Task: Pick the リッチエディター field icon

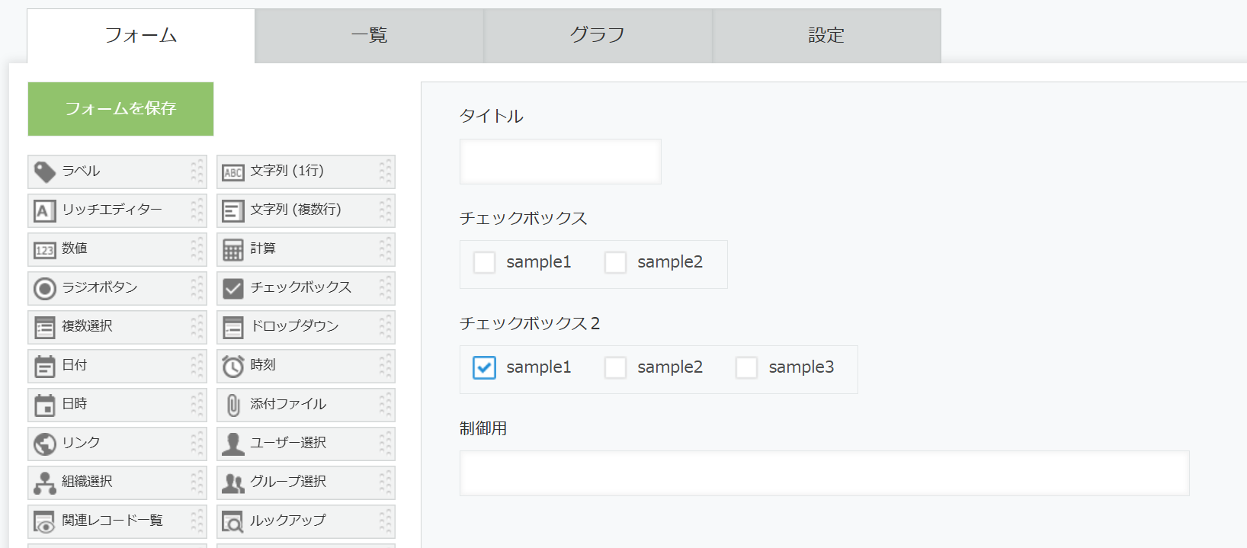Action: click(45, 211)
